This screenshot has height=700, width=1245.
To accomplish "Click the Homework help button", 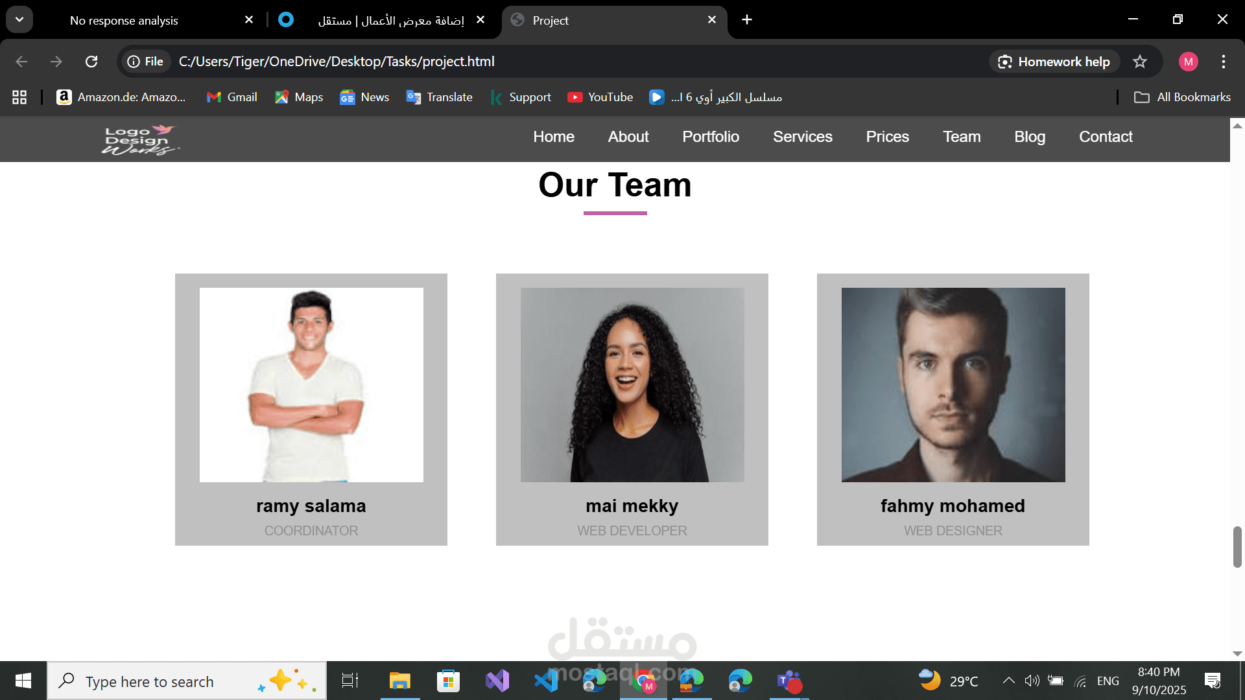I will tap(1054, 62).
